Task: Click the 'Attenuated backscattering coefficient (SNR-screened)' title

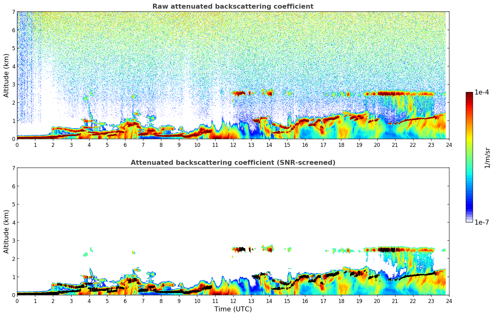Action: tap(233, 163)
